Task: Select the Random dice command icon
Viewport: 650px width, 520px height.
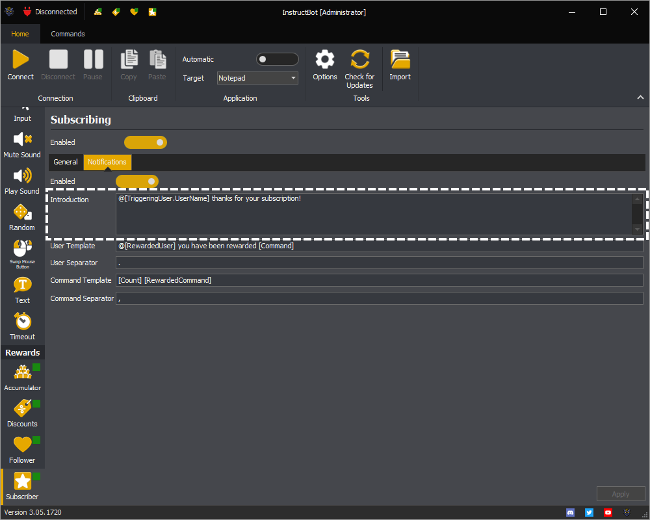Action: 22,213
